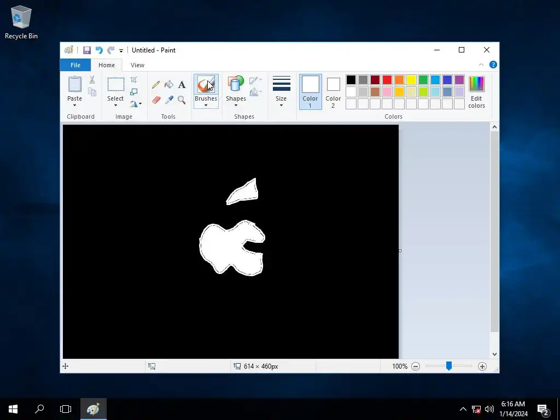Click the vertical scrollbar up arrow

pos(494,127)
